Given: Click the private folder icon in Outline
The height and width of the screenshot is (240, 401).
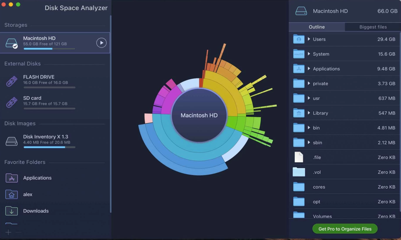Looking at the screenshot, I should 299,83.
